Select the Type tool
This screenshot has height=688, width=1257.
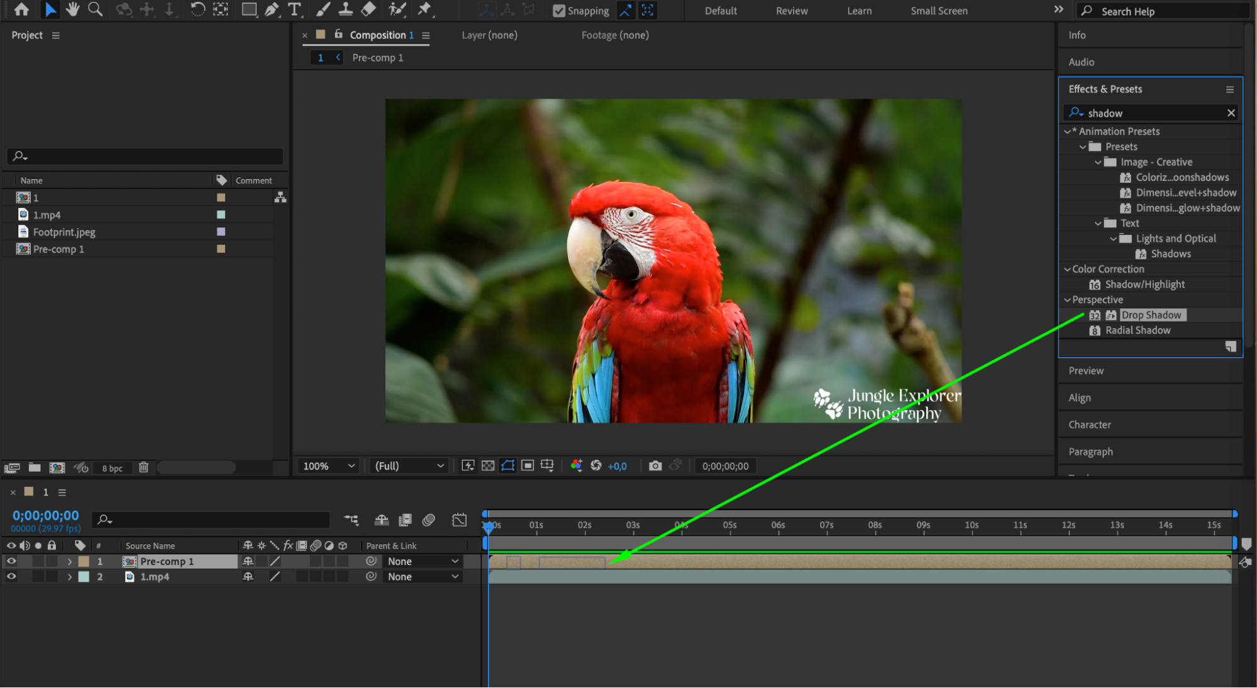tap(294, 9)
